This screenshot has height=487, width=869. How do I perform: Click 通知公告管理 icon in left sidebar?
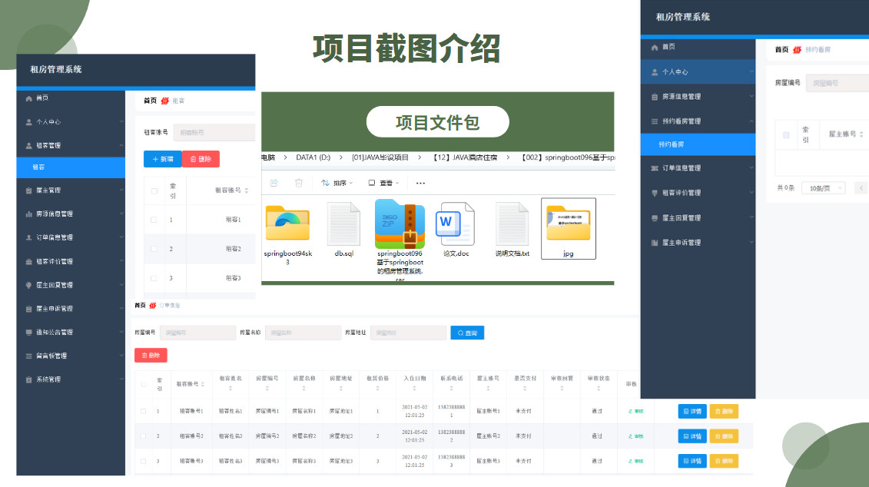(x=29, y=333)
